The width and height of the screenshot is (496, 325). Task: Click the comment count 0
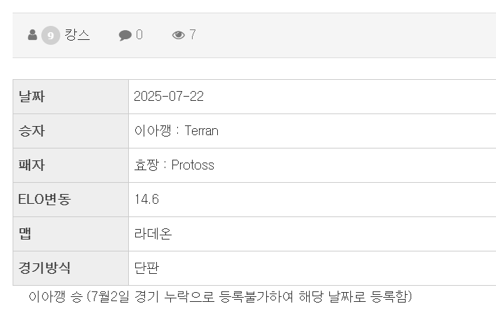tap(139, 34)
